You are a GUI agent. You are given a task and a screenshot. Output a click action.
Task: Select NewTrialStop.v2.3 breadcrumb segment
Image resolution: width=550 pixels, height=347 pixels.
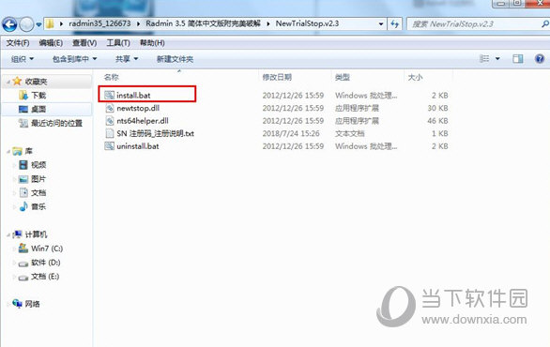click(307, 23)
